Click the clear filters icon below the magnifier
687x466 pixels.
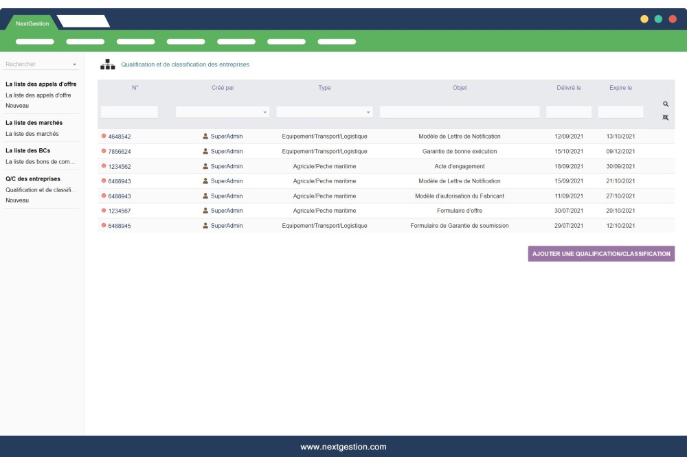665,117
